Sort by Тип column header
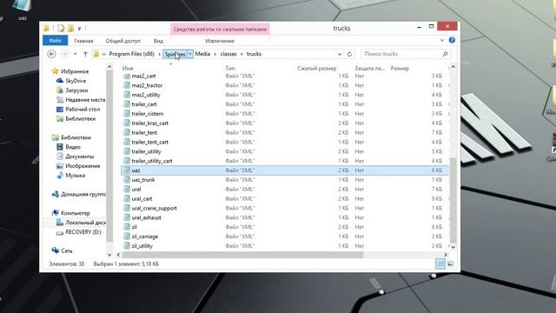This screenshot has height=313, width=556. 229,68
